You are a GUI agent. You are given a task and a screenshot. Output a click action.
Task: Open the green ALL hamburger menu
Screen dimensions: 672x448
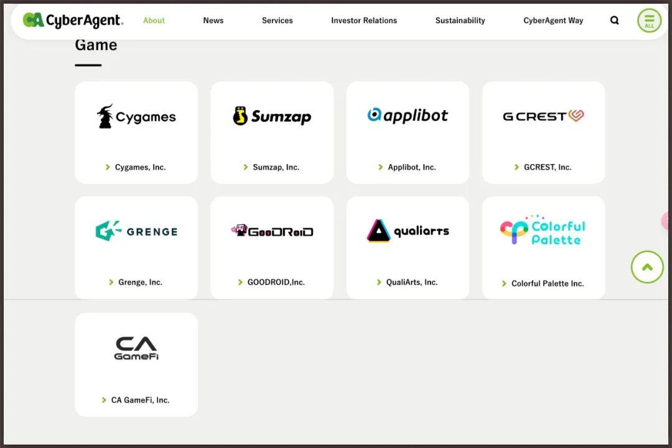[x=649, y=21]
